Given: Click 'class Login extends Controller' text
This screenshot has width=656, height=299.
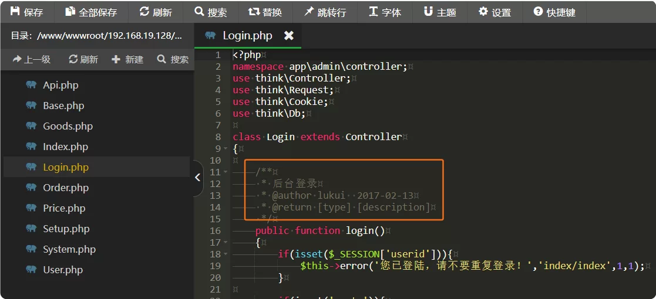Looking at the screenshot, I should 318,137.
